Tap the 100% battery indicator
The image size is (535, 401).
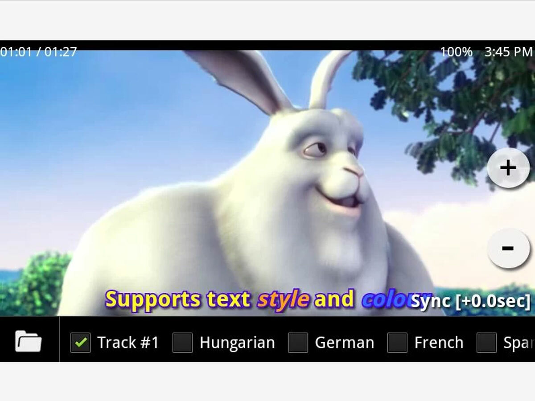point(456,52)
